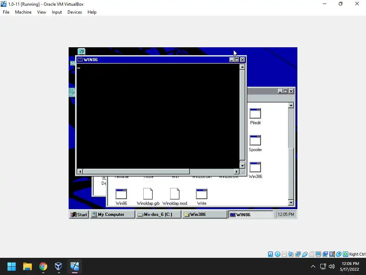Click the optical drive status icon

point(277,254)
